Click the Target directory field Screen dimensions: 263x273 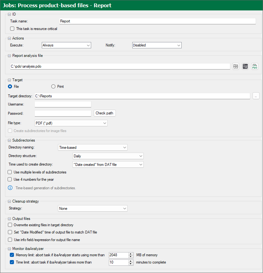pyautogui.click(x=142, y=96)
